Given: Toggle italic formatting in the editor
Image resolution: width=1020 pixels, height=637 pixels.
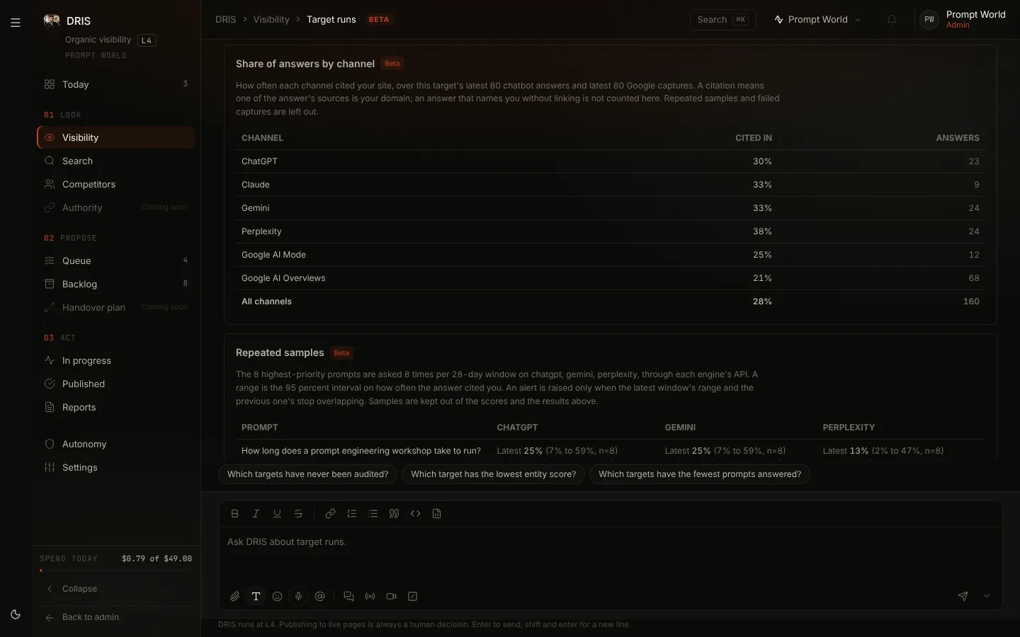Looking at the screenshot, I should 256,514.
